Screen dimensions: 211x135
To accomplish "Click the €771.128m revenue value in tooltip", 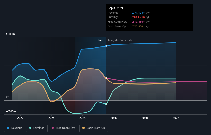I will 138,13.
